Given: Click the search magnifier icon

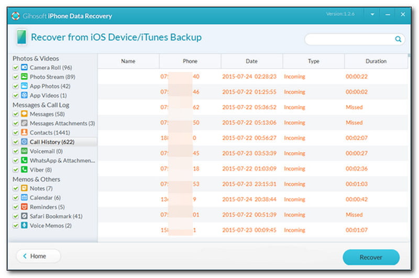Looking at the screenshot, I should click(x=398, y=39).
